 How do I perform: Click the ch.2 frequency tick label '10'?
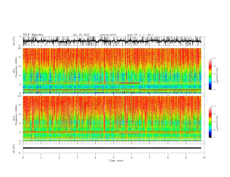pyautogui.click(x=19, y=96)
